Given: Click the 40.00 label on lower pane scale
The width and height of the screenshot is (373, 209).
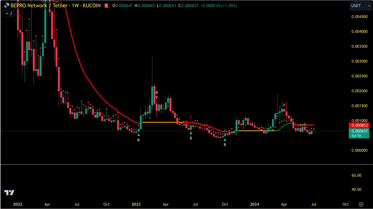Looking at the screenshot, I should point(357,189).
